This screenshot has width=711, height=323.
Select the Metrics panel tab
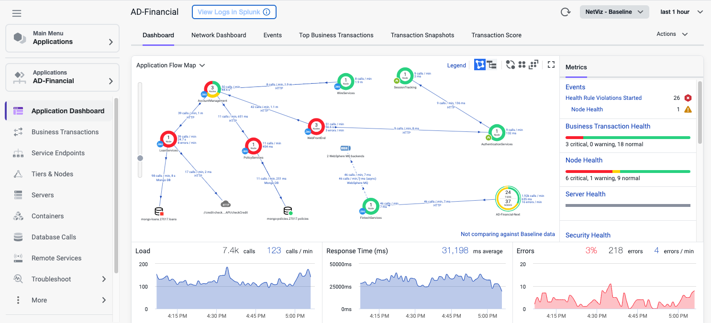click(576, 67)
